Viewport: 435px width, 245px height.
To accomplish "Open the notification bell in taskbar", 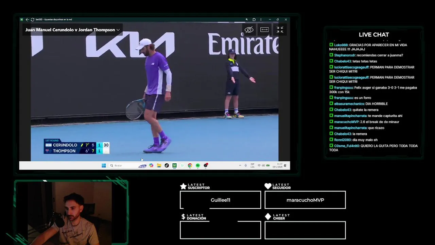I will (x=285, y=166).
